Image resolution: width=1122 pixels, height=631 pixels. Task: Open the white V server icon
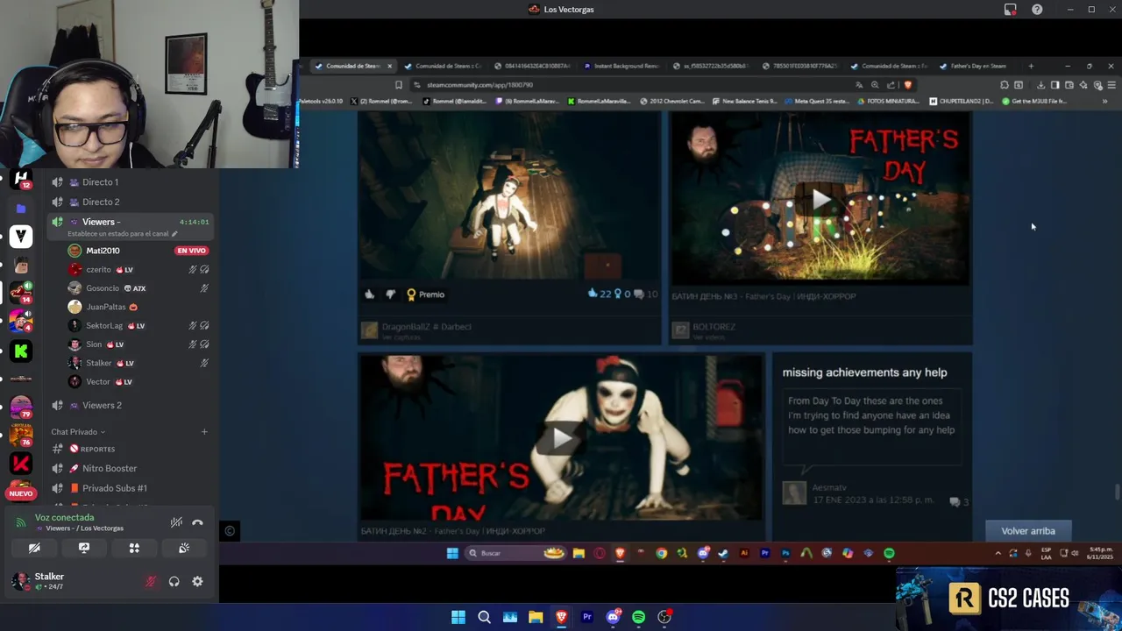pyautogui.click(x=21, y=237)
